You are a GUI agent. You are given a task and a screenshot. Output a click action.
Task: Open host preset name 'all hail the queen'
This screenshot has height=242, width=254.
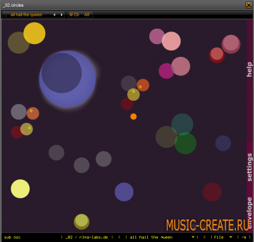click(x=27, y=15)
